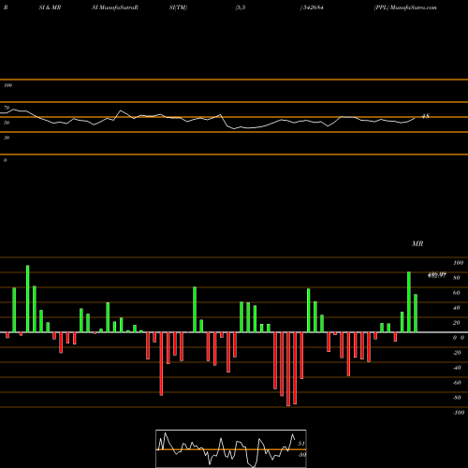Click the 20 label on the MR axis

tap(457, 323)
